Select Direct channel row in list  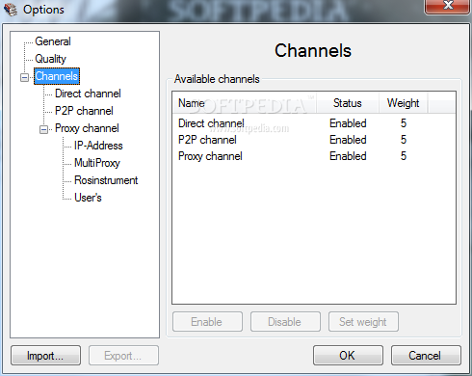tap(314, 123)
